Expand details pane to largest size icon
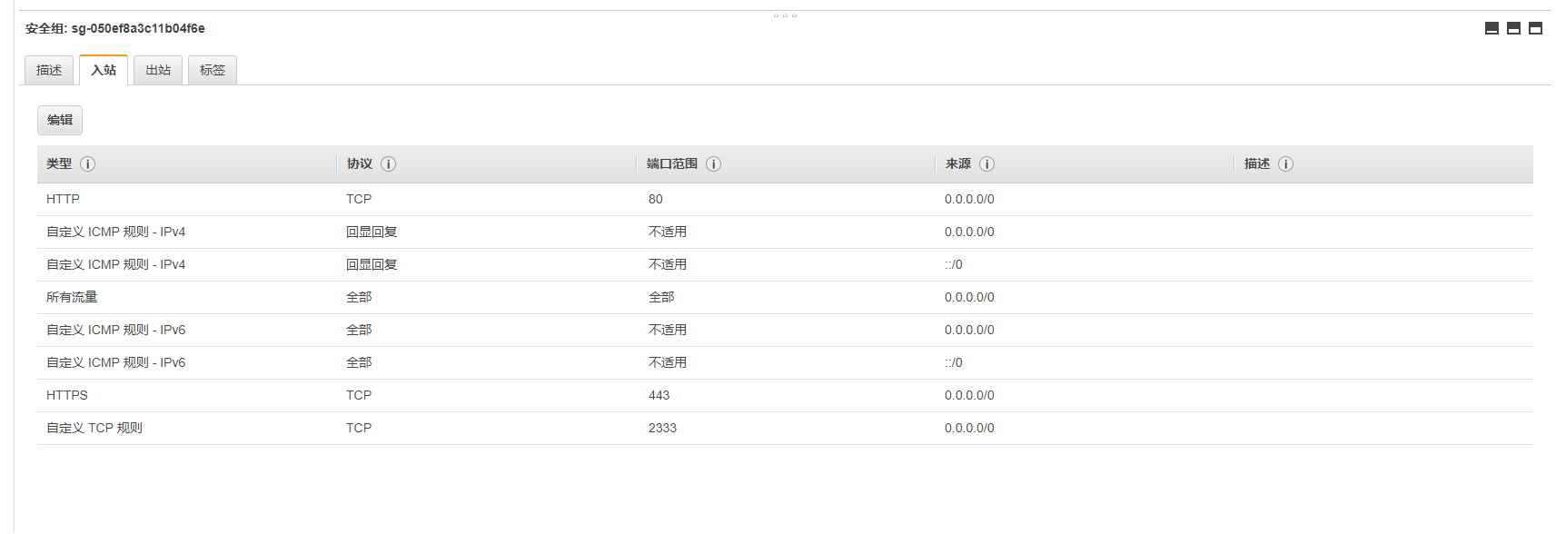This screenshot has width=1556, height=534. tap(1535, 28)
